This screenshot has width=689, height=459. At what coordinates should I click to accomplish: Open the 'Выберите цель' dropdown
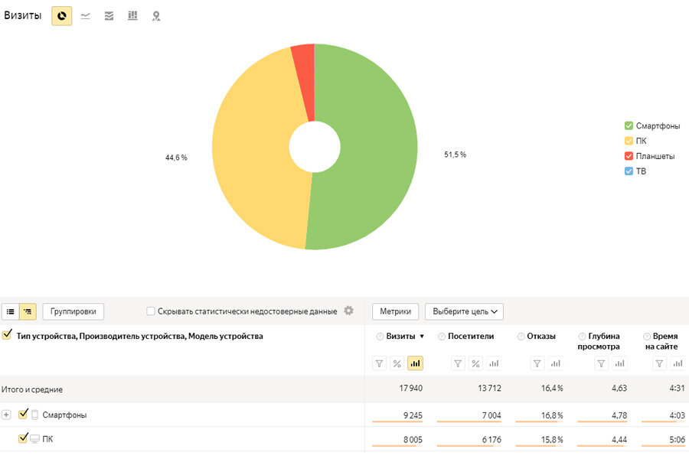click(x=464, y=311)
